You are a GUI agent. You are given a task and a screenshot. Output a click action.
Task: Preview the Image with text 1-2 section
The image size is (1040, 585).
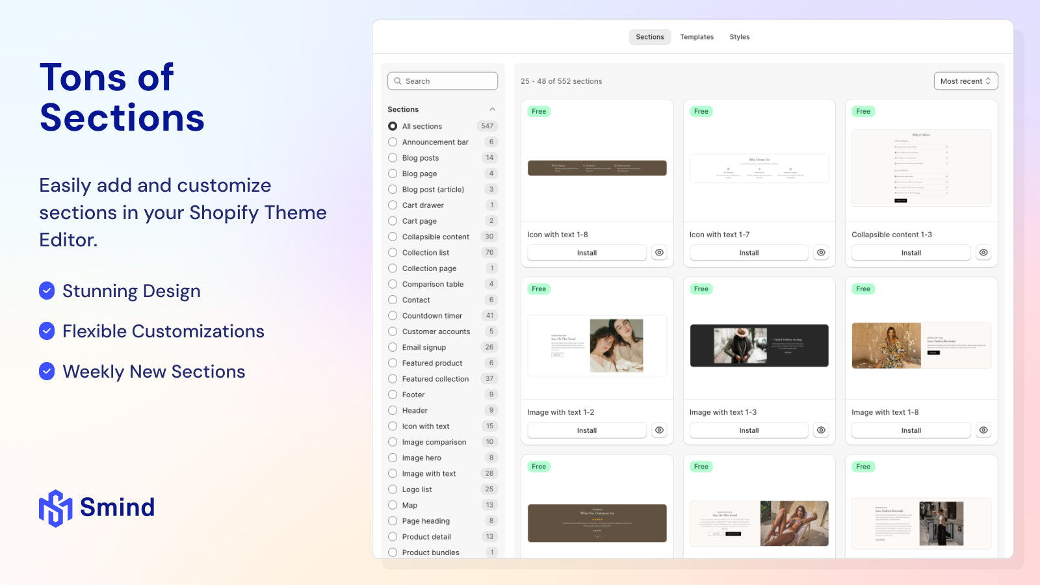[659, 430]
